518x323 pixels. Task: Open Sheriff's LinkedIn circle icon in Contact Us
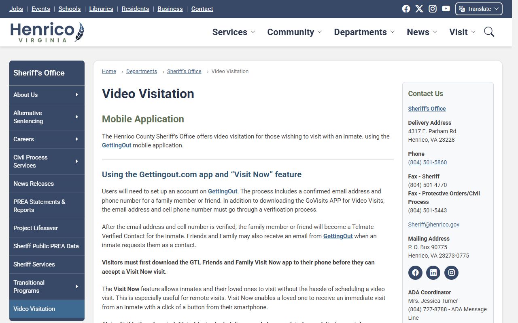(x=433, y=273)
